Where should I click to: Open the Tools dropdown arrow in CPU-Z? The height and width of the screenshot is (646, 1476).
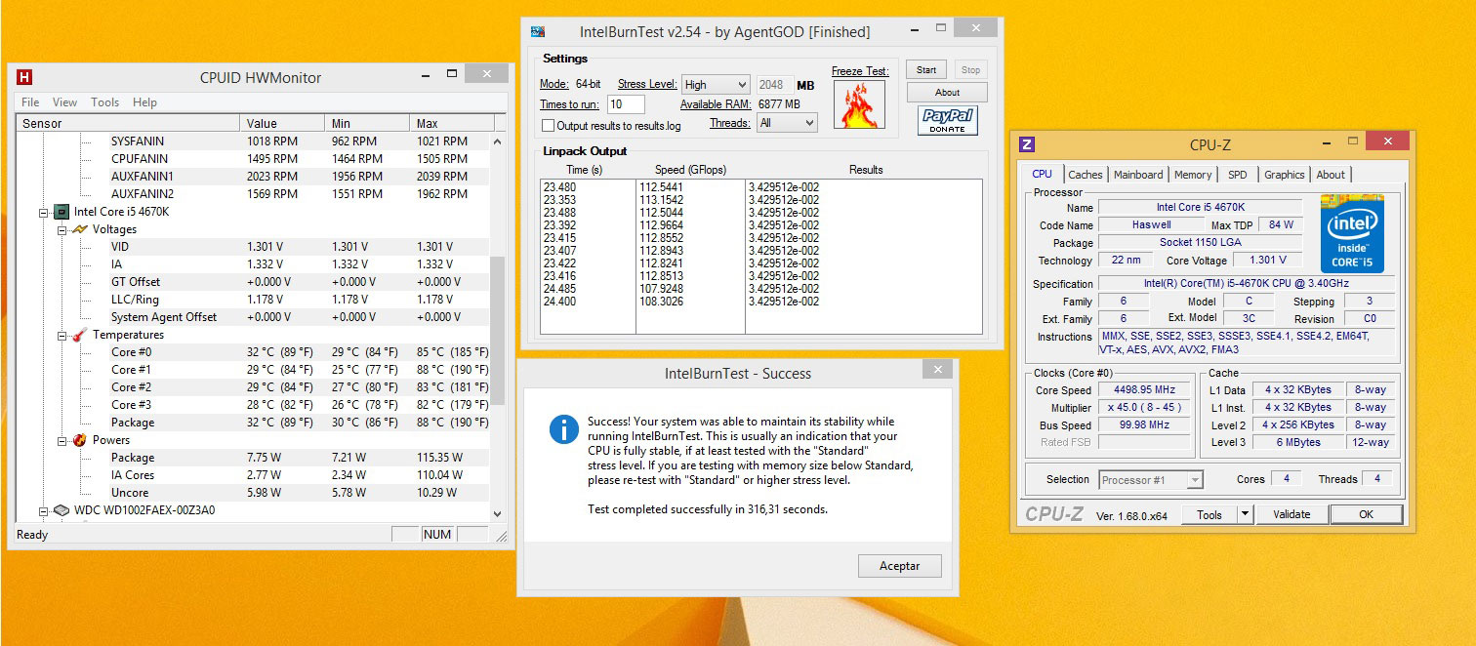(1245, 514)
